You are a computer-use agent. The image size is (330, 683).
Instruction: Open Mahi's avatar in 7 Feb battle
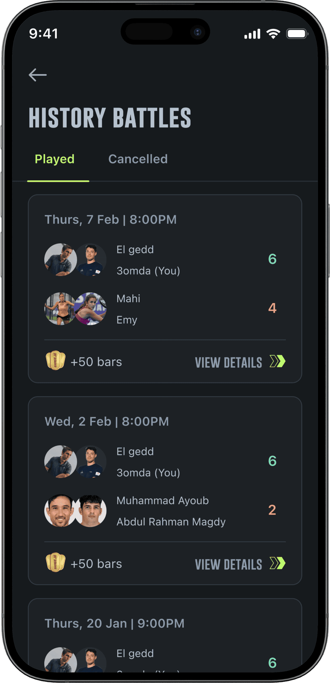coord(60,309)
